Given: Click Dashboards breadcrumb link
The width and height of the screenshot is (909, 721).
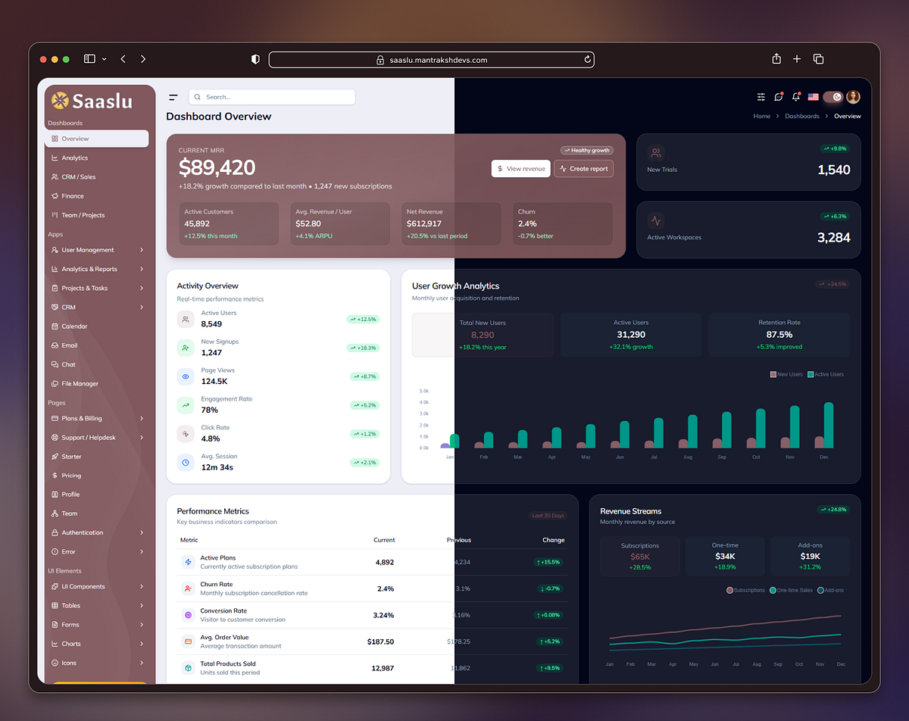Looking at the screenshot, I should click(x=802, y=116).
